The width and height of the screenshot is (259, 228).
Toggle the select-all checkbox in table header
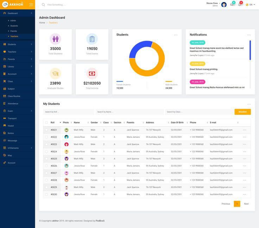(46, 123)
